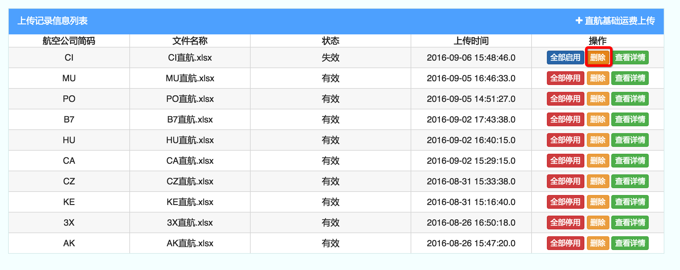
Task: Open the 直航基础运费上传 upload link
Action: [x=619, y=21]
